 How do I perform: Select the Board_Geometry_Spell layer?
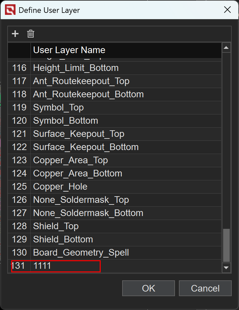click(81, 253)
